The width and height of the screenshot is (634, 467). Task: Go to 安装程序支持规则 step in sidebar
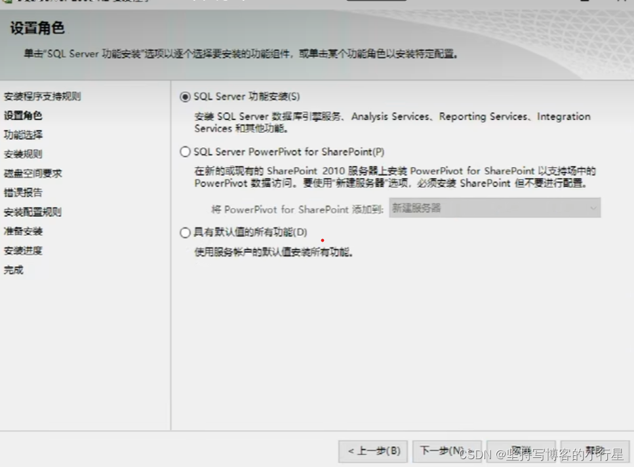43,96
